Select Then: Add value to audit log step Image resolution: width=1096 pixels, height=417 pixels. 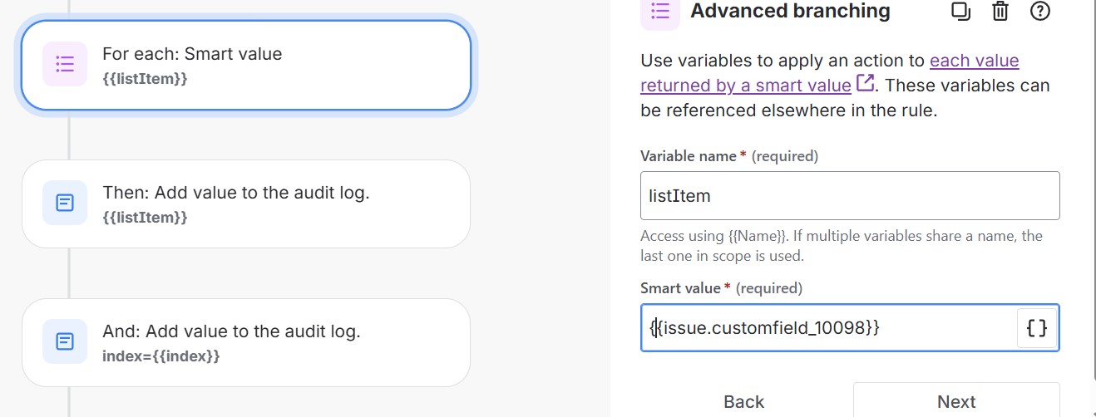click(246, 204)
